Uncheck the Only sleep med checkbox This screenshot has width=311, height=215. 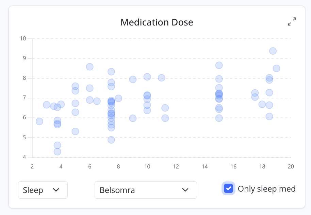coord(229,189)
